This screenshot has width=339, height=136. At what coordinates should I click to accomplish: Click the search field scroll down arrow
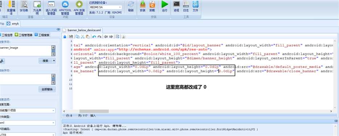53,54
